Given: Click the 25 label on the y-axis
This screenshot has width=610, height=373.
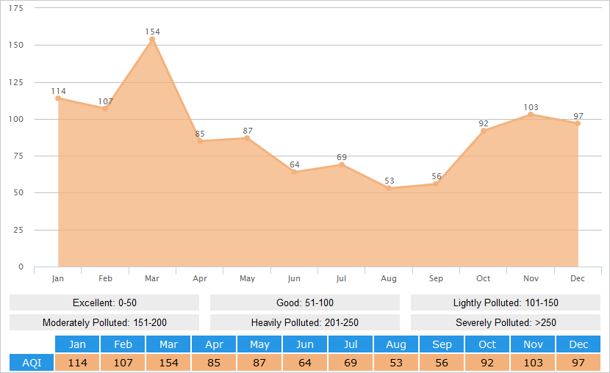Looking at the screenshot, I should tap(18, 230).
